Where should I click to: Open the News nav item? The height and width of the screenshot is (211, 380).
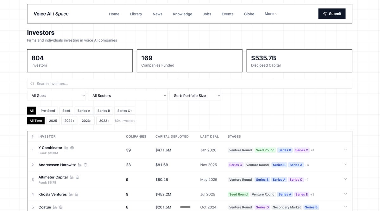(157, 14)
